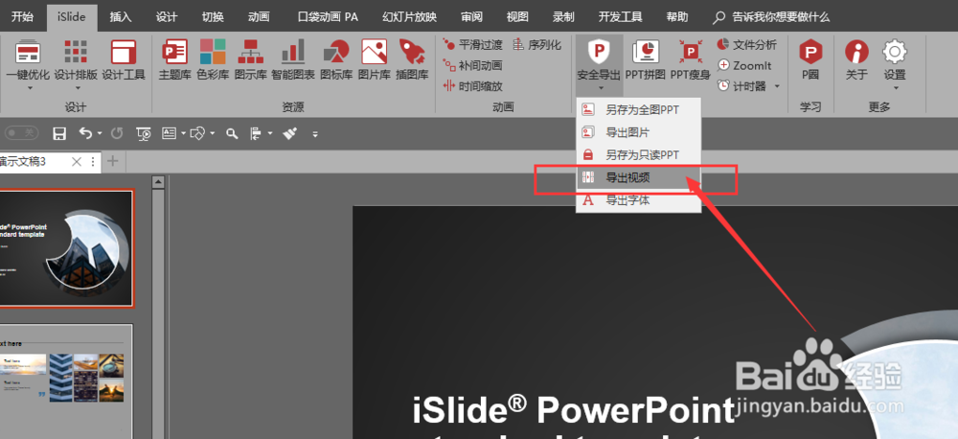Choose 另存为全图PPT from the export menu
This screenshot has height=439, width=958.
[638, 110]
